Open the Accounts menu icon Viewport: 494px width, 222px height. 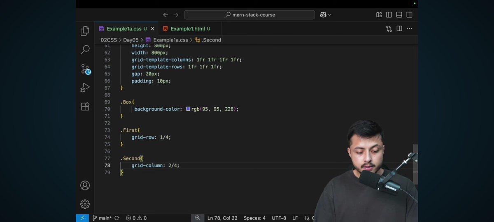click(x=85, y=185)
